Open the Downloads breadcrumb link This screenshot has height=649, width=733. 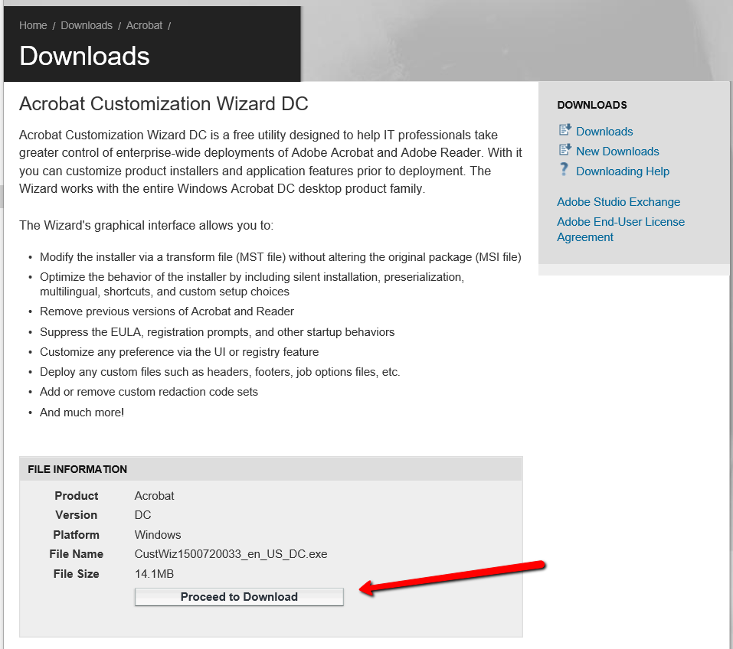(x=87, y=25)
